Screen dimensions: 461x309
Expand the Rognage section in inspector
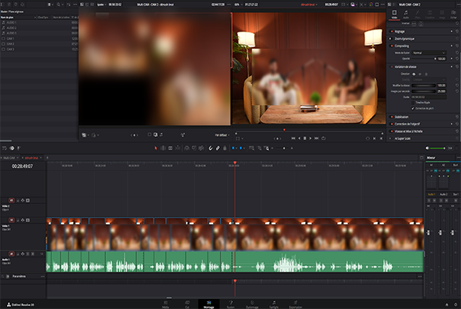(401, 33)
